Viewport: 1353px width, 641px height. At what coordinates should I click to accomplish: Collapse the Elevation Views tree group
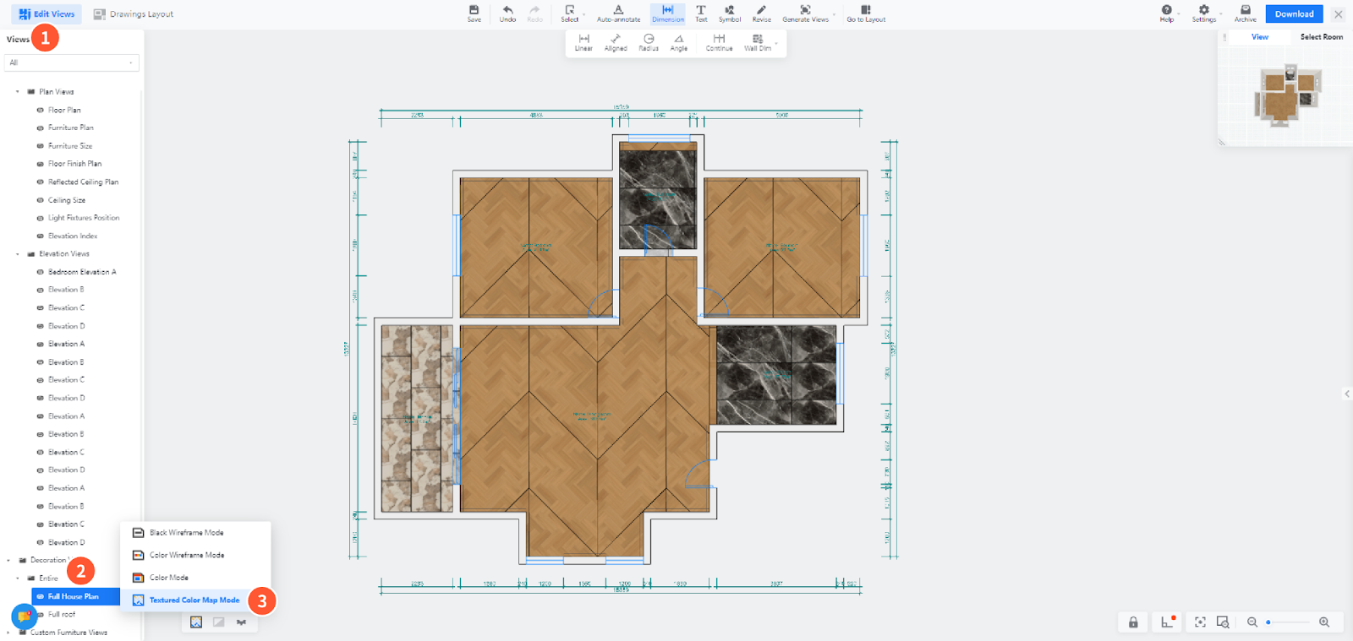[x=18, y=254]
